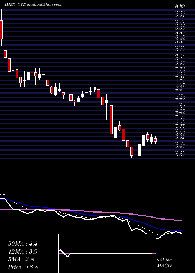Click the last red candlestick on the chart
This screenshot has height=273, width=195.
(x=156, y=140)
